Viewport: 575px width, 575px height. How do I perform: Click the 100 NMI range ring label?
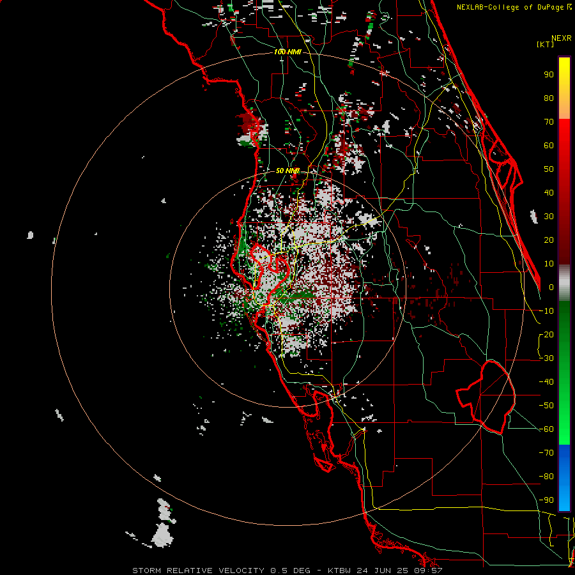click(287, 52)
